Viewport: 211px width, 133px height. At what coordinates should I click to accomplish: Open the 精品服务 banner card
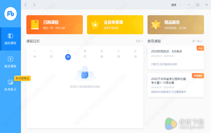(x=176, y=25)
